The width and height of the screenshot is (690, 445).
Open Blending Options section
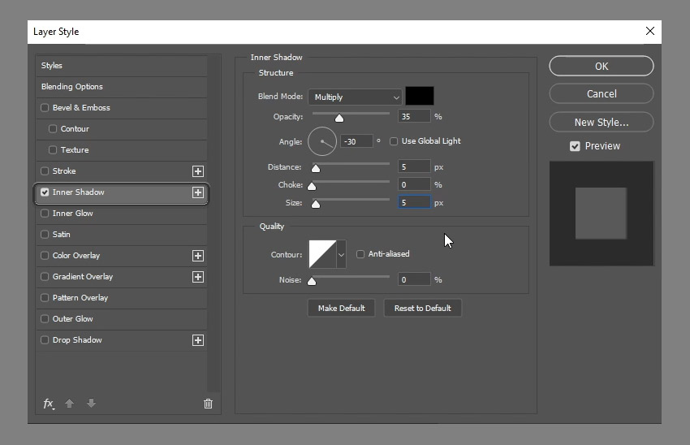[122, 87]
